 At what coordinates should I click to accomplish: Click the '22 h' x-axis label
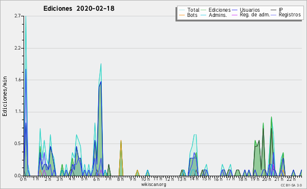[291, 179]
